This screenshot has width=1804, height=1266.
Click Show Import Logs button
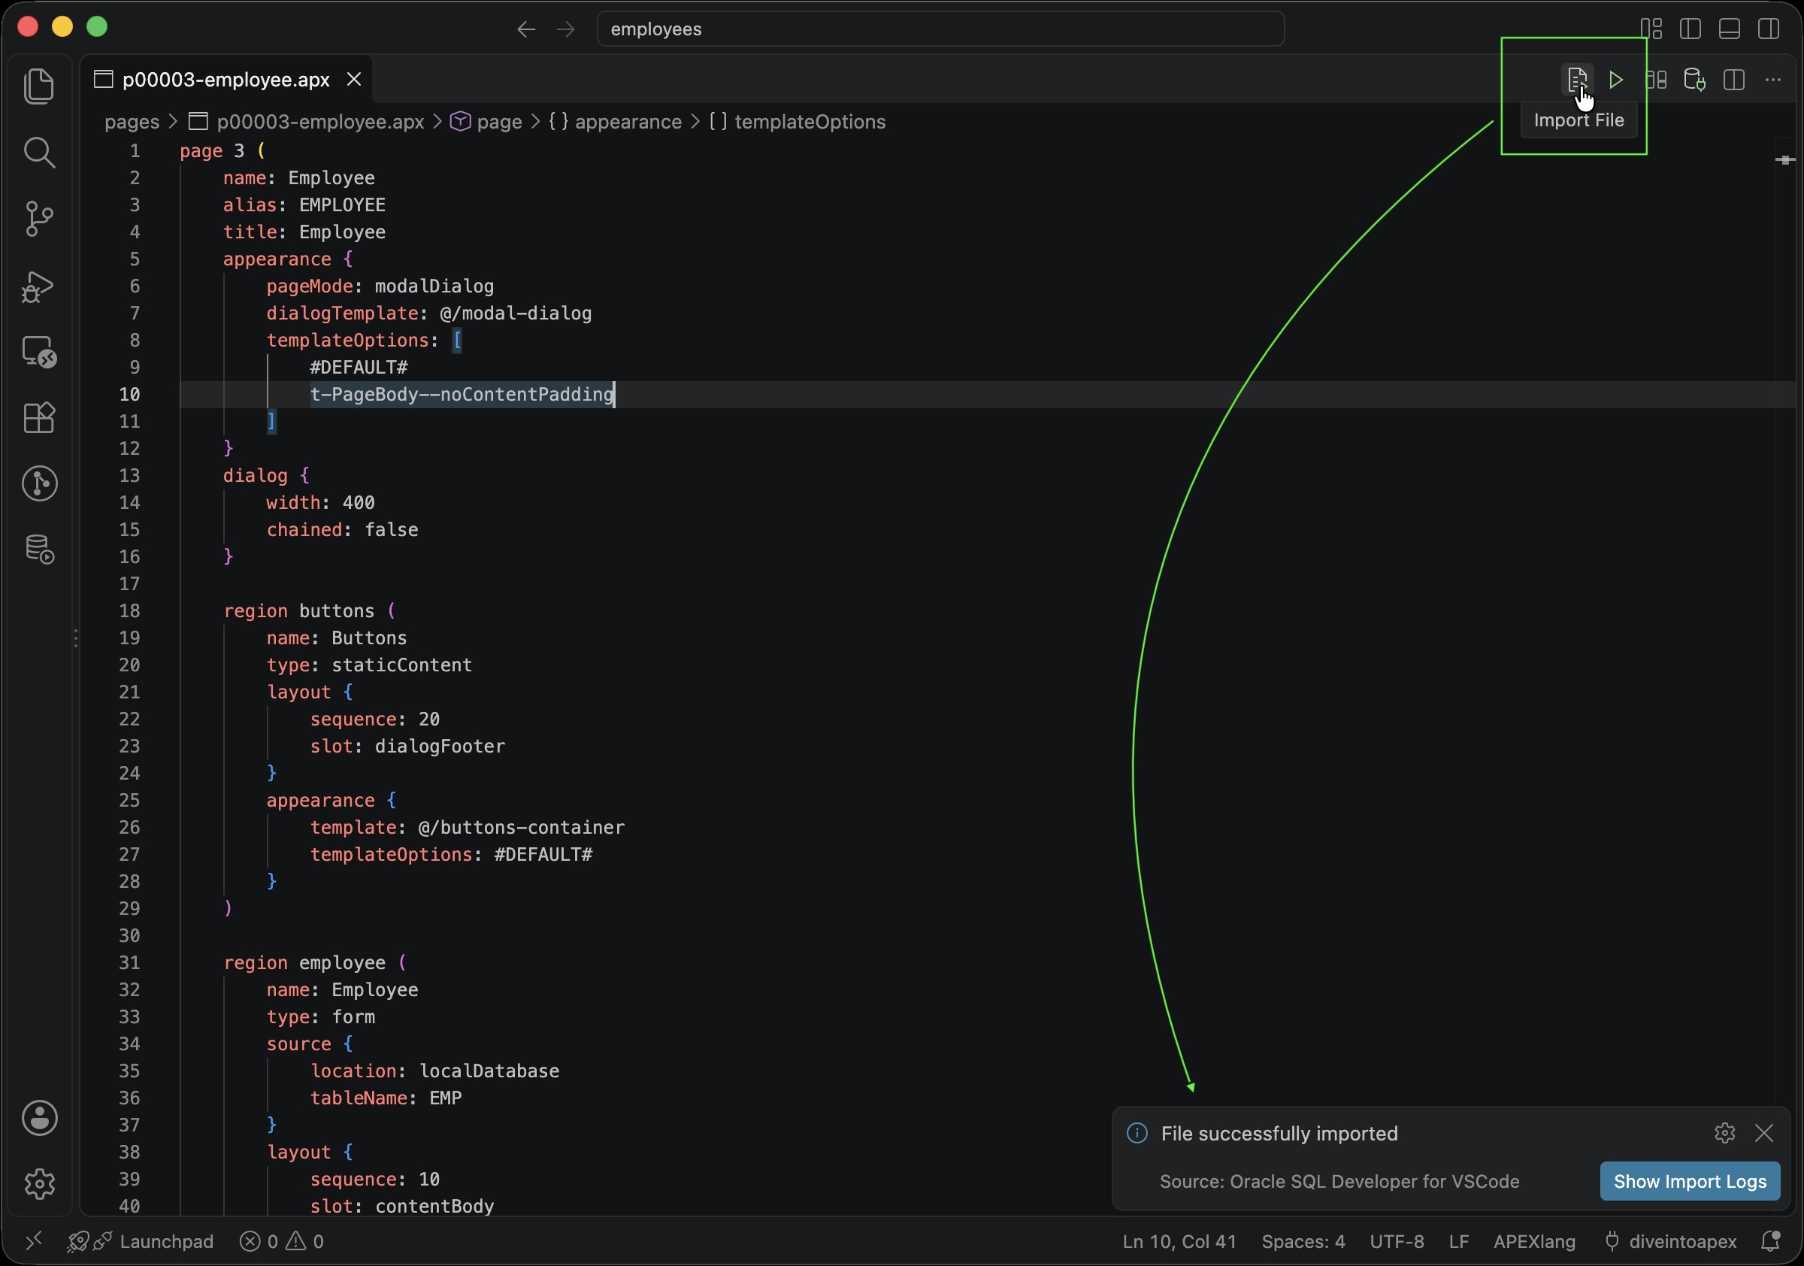[1689, 1181]
